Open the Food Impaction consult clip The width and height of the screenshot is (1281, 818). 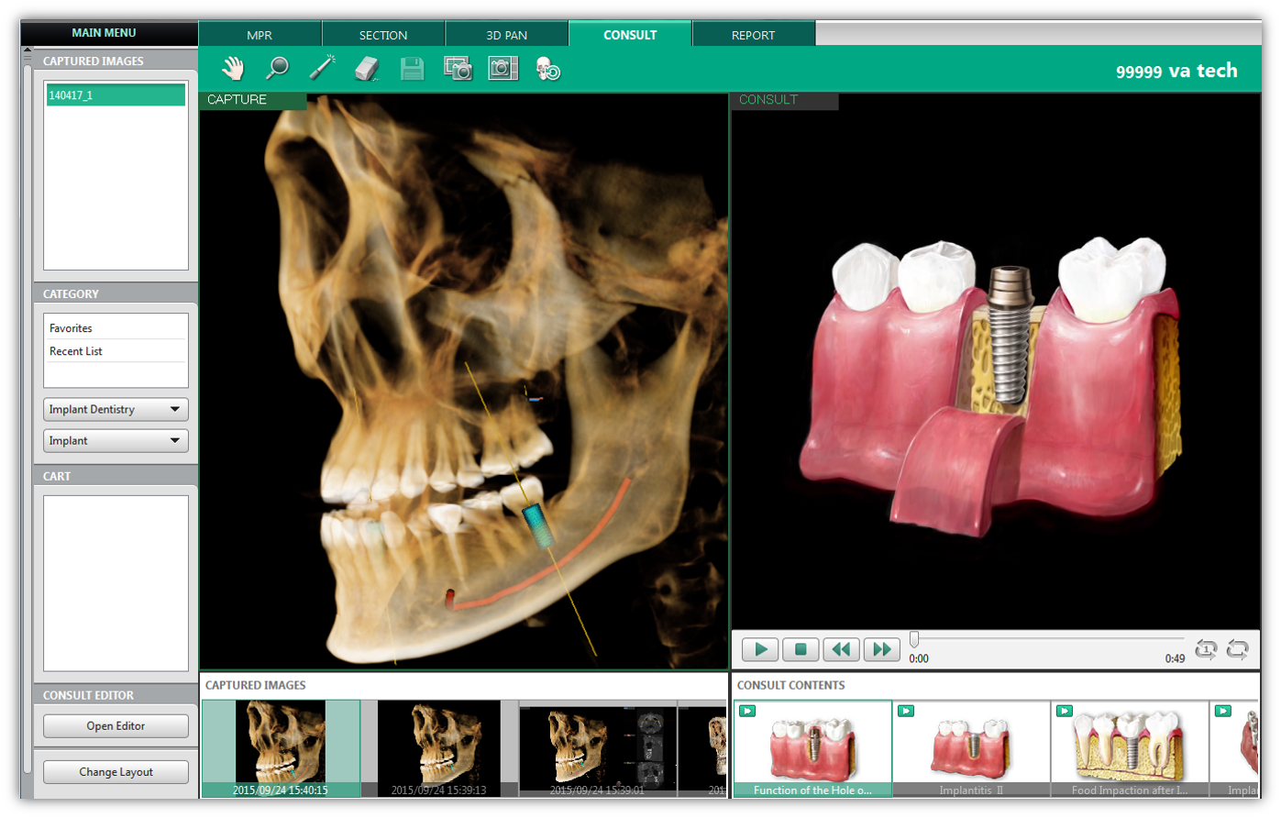(x=1130, y=748)
